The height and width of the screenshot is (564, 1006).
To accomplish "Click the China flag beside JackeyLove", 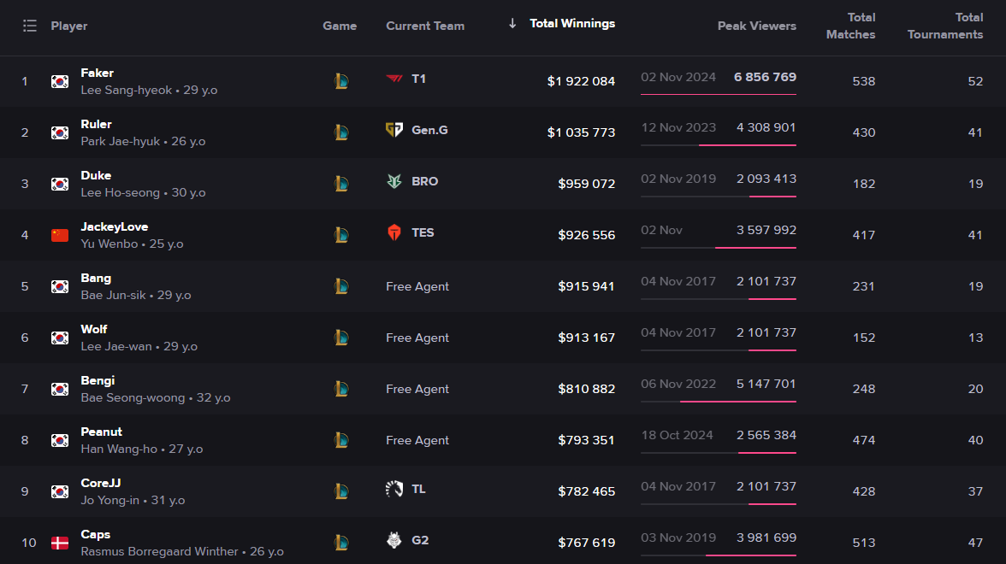I will (60, 236).
